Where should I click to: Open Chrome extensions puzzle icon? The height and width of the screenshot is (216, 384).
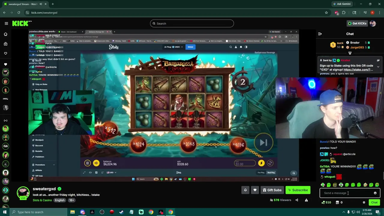tap(344, 13)
